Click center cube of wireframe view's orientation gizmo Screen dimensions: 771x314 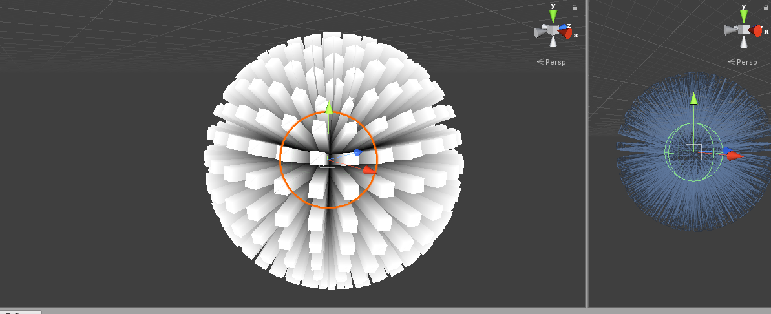click(x=744, y=30)
